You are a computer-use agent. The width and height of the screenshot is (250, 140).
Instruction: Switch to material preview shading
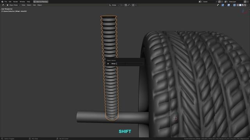pyautogui.click(x=243, y=5)
